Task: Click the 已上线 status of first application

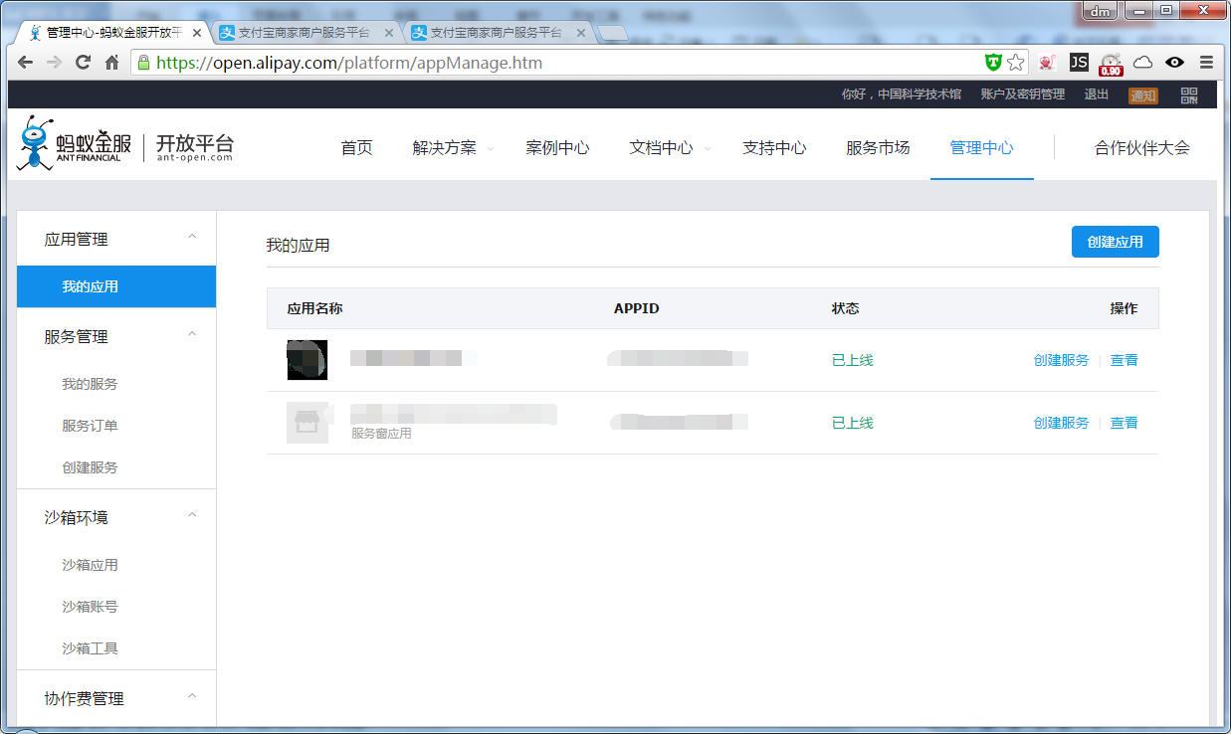Action: tap(852, 360)
